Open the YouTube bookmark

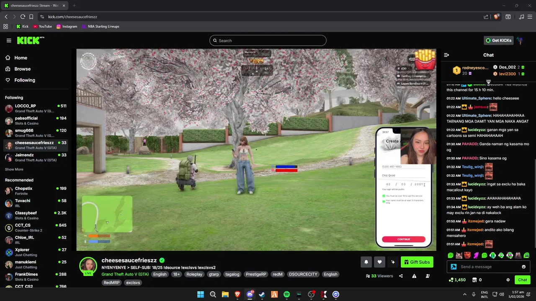point(42,26)
